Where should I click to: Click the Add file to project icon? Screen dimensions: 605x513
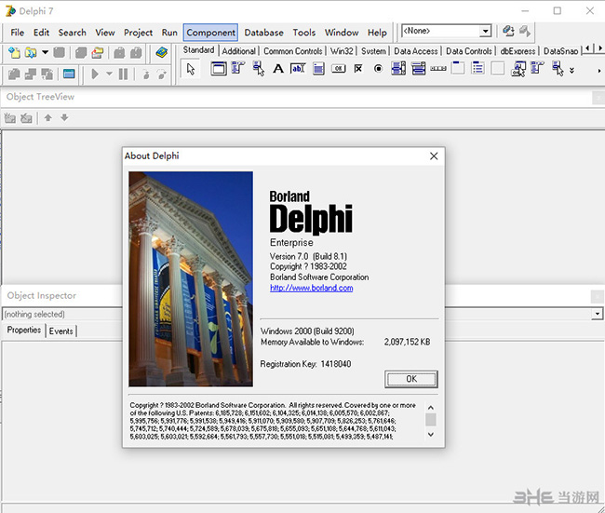119,52
